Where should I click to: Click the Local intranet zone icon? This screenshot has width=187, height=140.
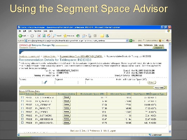tap(150, 135)
